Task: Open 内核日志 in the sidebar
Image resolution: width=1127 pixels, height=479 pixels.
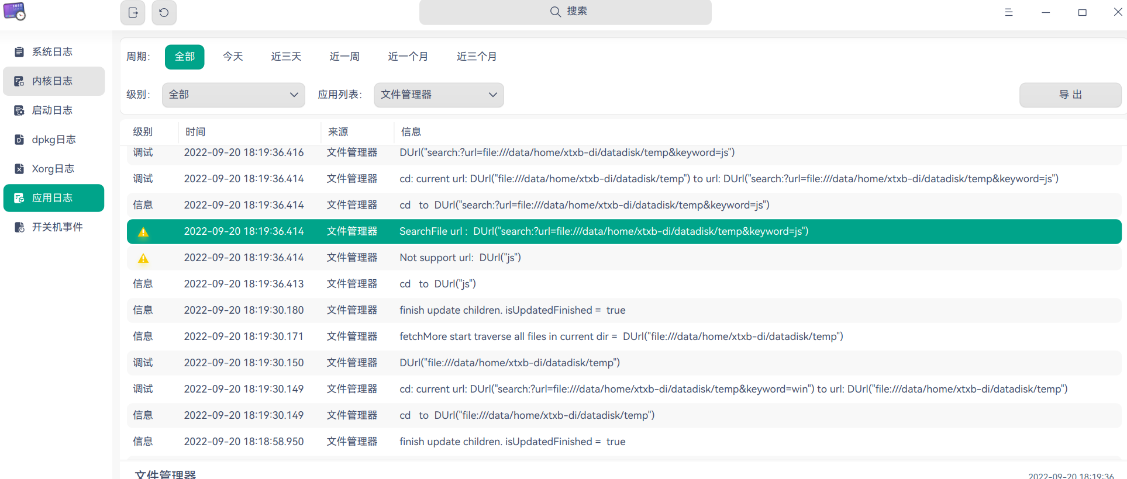Action: [54, 81]
